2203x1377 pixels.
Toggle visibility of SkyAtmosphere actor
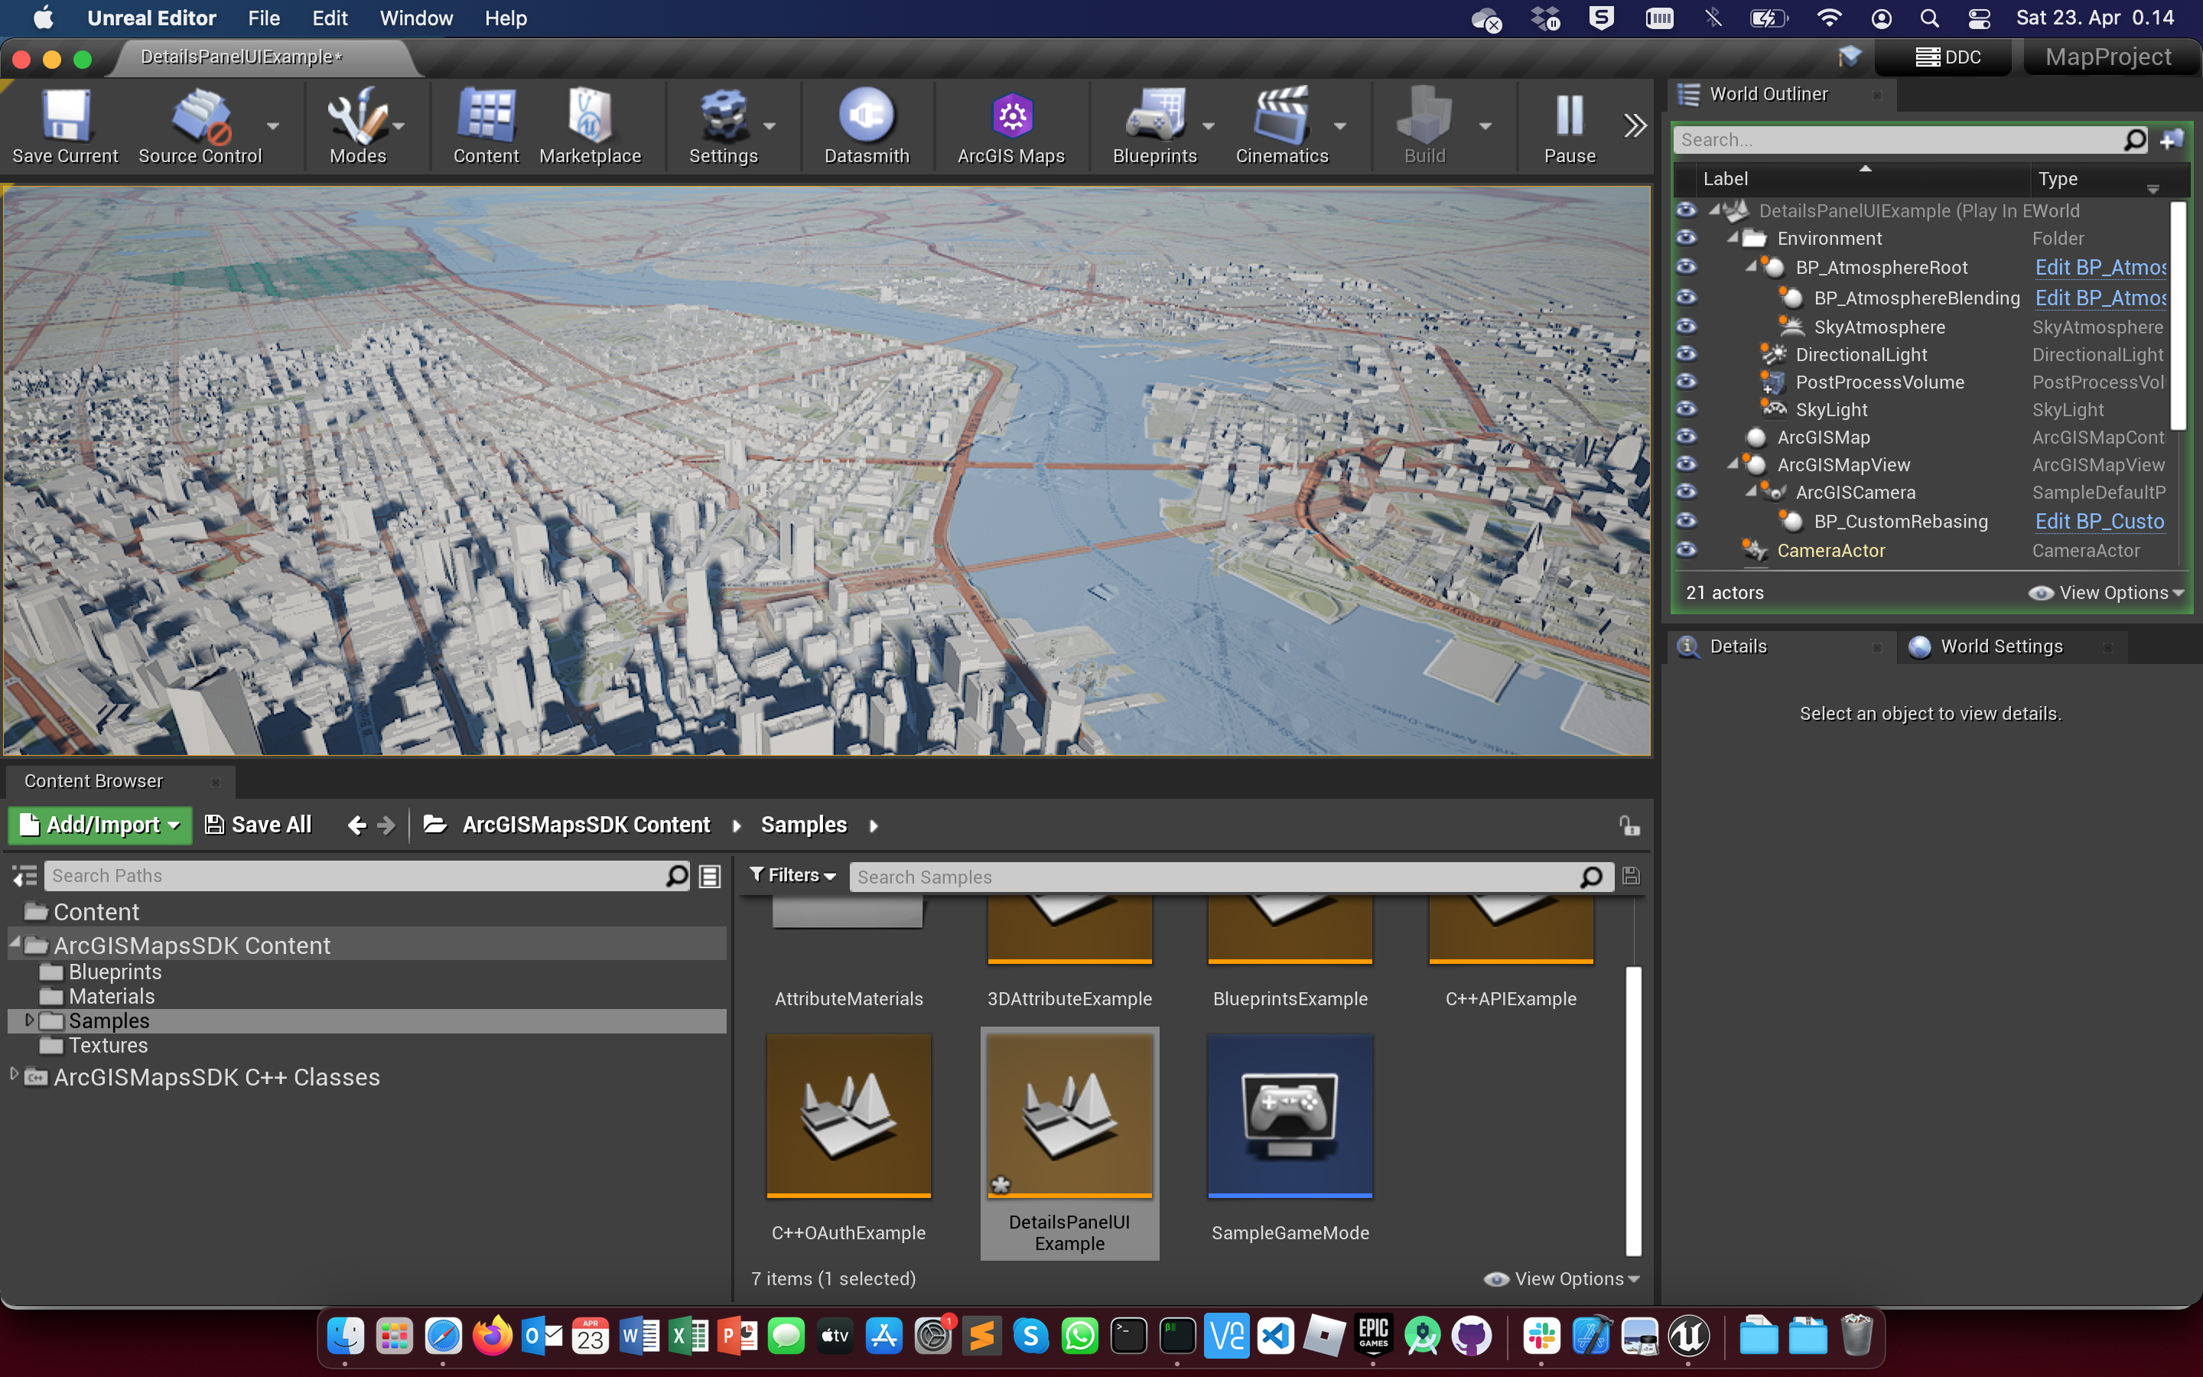[1686, 327]
